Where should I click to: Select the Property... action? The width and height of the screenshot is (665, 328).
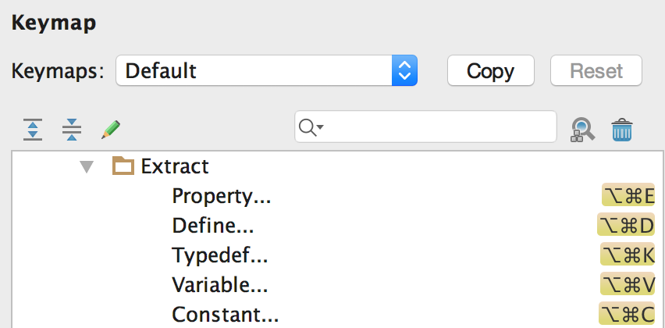pyautogui.click(x=221, y=196)
